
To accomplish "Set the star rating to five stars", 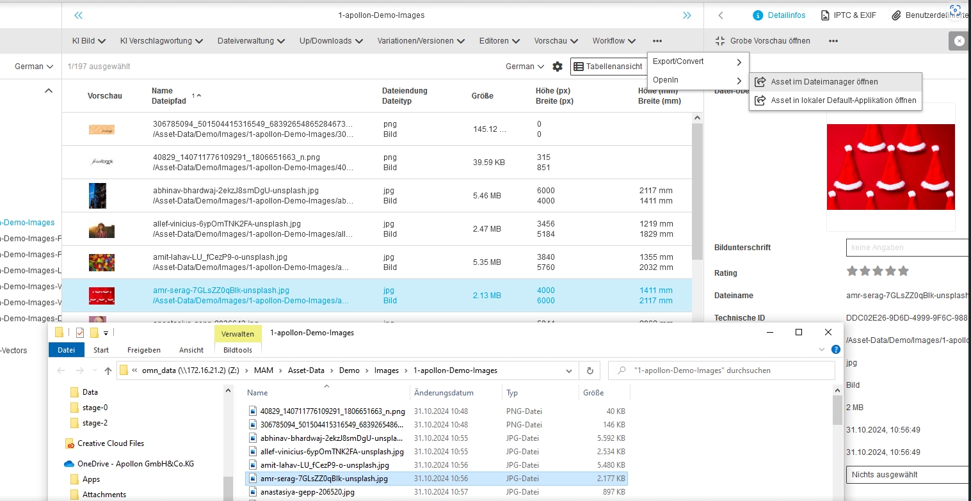I will coord(903,271).
